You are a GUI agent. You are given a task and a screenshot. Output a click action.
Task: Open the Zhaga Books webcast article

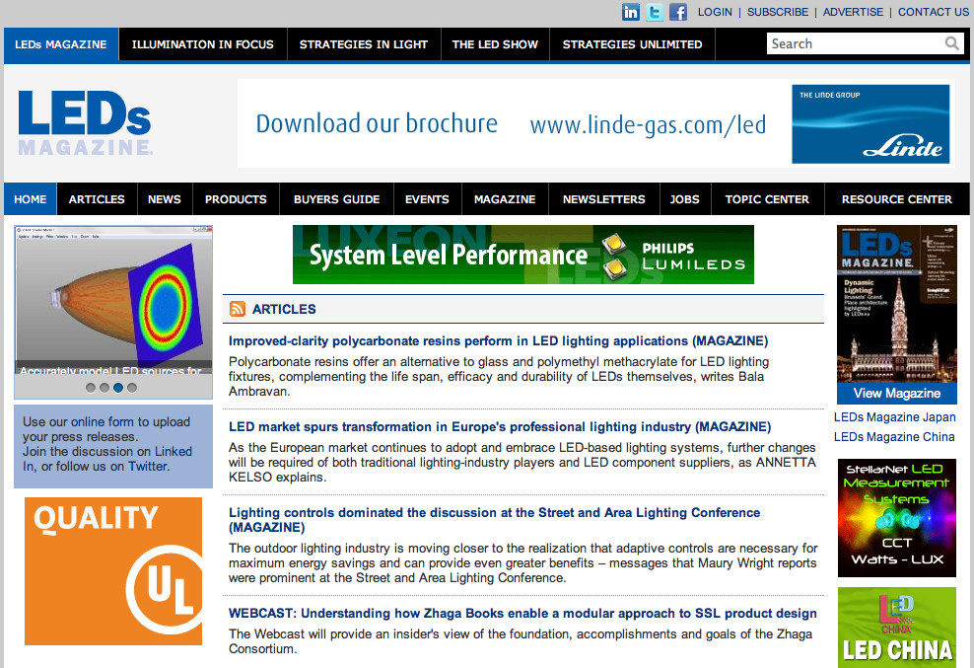click(522, 614)
